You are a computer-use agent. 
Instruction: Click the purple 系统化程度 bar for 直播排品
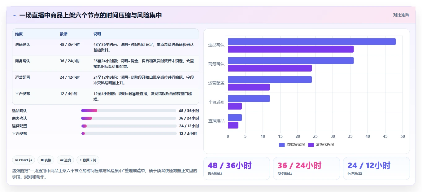[x=233, y=125]
